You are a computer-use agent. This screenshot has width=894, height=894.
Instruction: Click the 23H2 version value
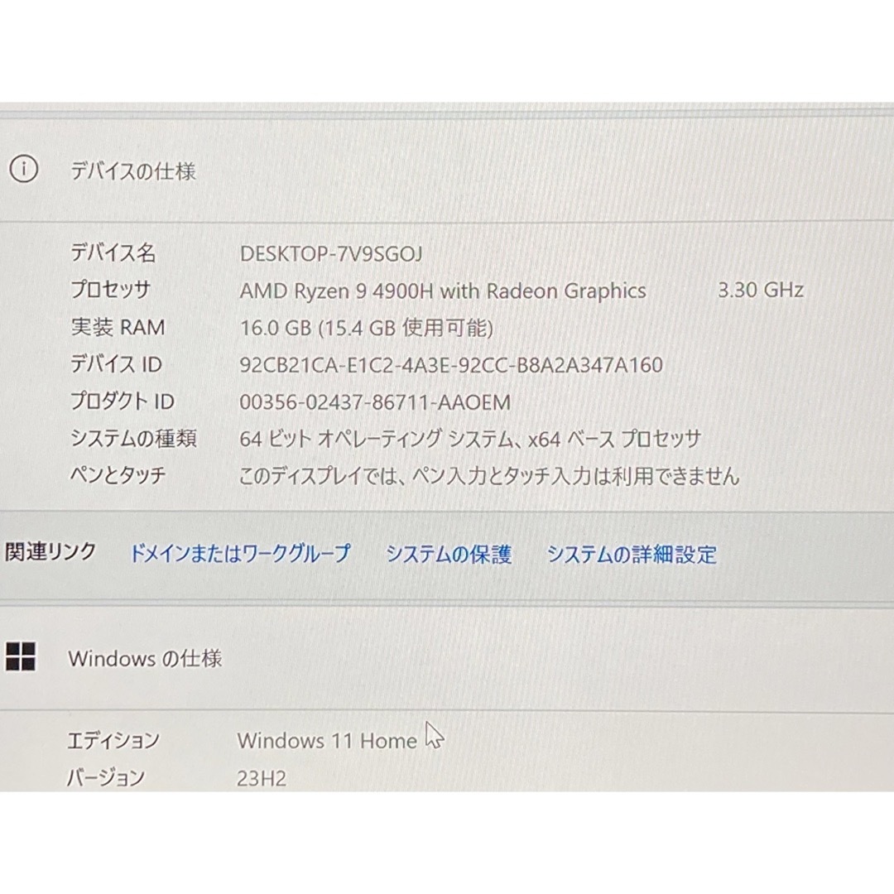262,778
